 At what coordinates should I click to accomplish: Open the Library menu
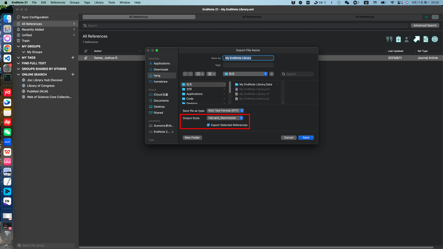(99, 2)
